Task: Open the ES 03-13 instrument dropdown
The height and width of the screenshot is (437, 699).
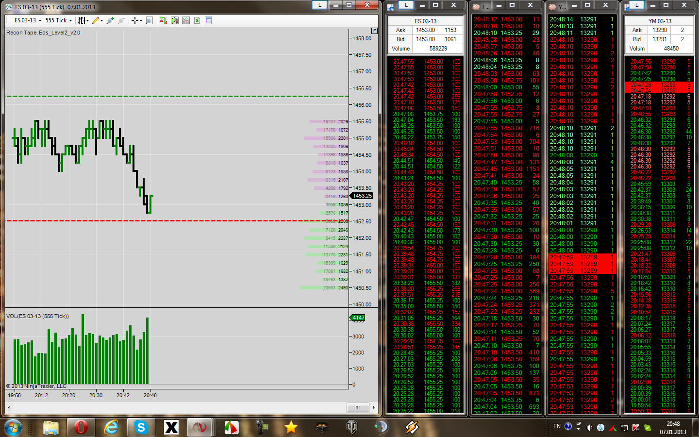Action: (x=28, y=20)
